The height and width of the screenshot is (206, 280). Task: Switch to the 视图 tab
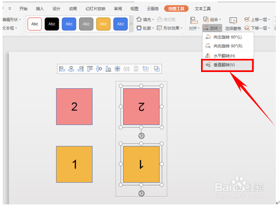[134, 8]
